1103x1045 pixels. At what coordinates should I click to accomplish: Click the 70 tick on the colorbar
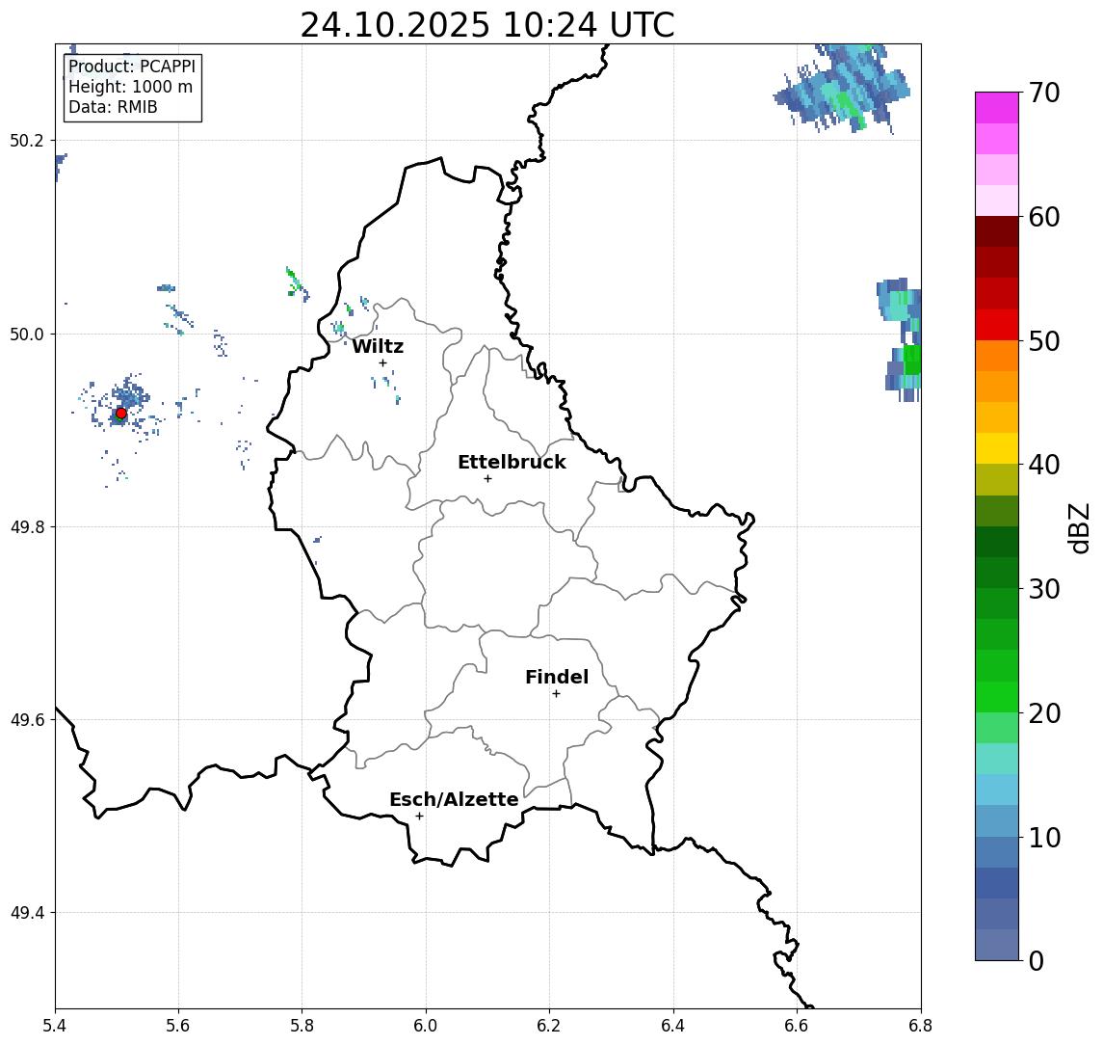coord(1044,93)
